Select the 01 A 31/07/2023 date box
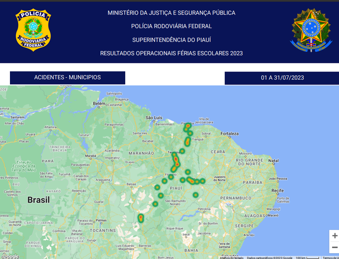The width and height of the screenshot is (339, 259). (282, 78)
